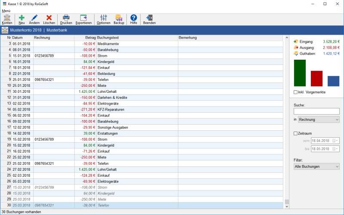Print using the Drucken icon

66,19
